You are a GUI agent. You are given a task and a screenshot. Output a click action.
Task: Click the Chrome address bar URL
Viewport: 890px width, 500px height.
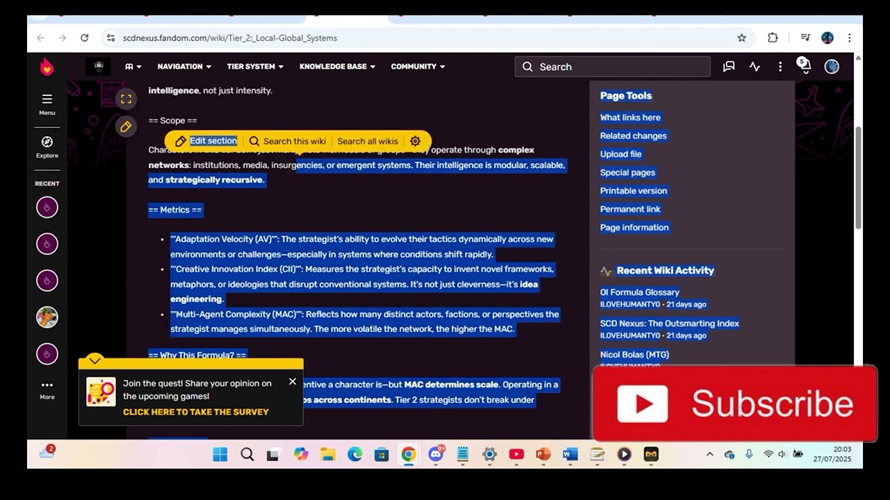(x=230, y=38)
